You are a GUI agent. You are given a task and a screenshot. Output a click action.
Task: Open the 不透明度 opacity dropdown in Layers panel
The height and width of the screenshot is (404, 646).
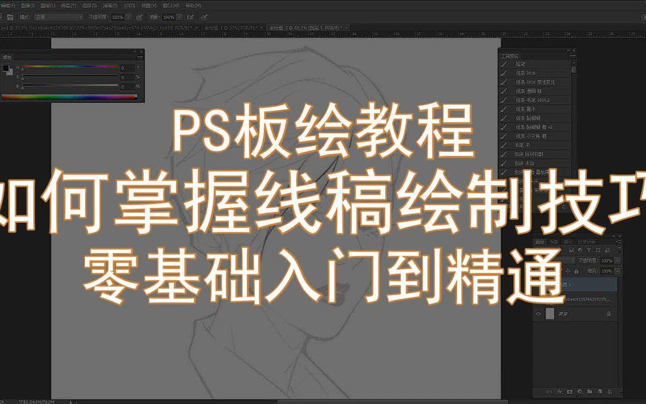pyautogui.click(x=617, y=260)
